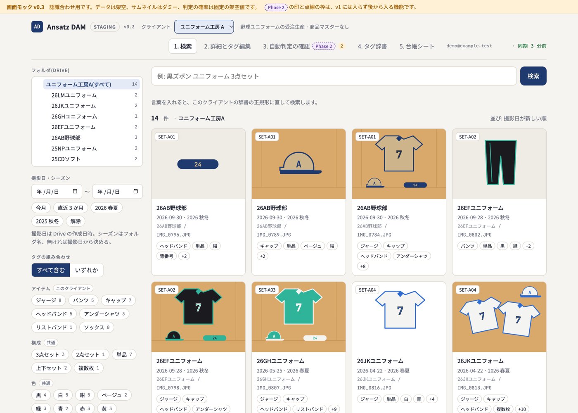Open thumbnail of IMG_0813.JPG two jerseys

pos(499,317)
